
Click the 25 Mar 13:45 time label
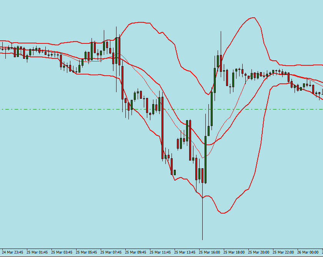point(185,252)
